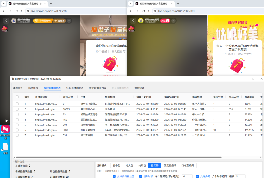Click play button at left video bottom

[6, 121]
